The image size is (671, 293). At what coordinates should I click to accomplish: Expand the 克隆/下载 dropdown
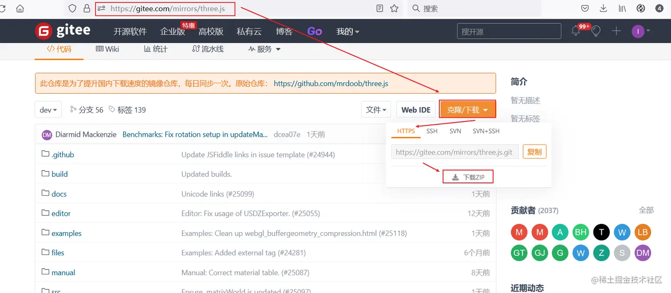click(468, 110)
